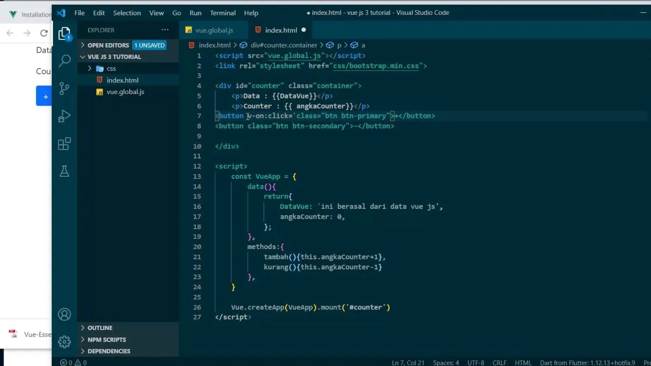Click Ln 7, Col 21 in status bar
The image size is (651, 366).
(x=408, y=362)
